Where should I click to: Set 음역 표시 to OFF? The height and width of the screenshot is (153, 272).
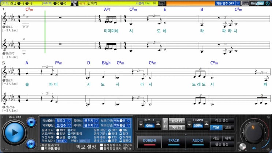pos(58,130)
